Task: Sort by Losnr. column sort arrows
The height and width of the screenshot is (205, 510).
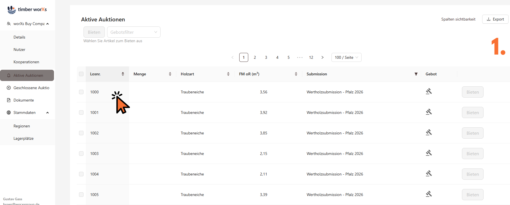Action: (x=123, y=74)
